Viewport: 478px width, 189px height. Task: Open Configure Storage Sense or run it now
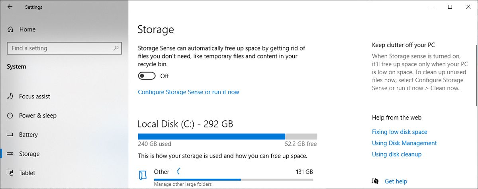point(188,92)
